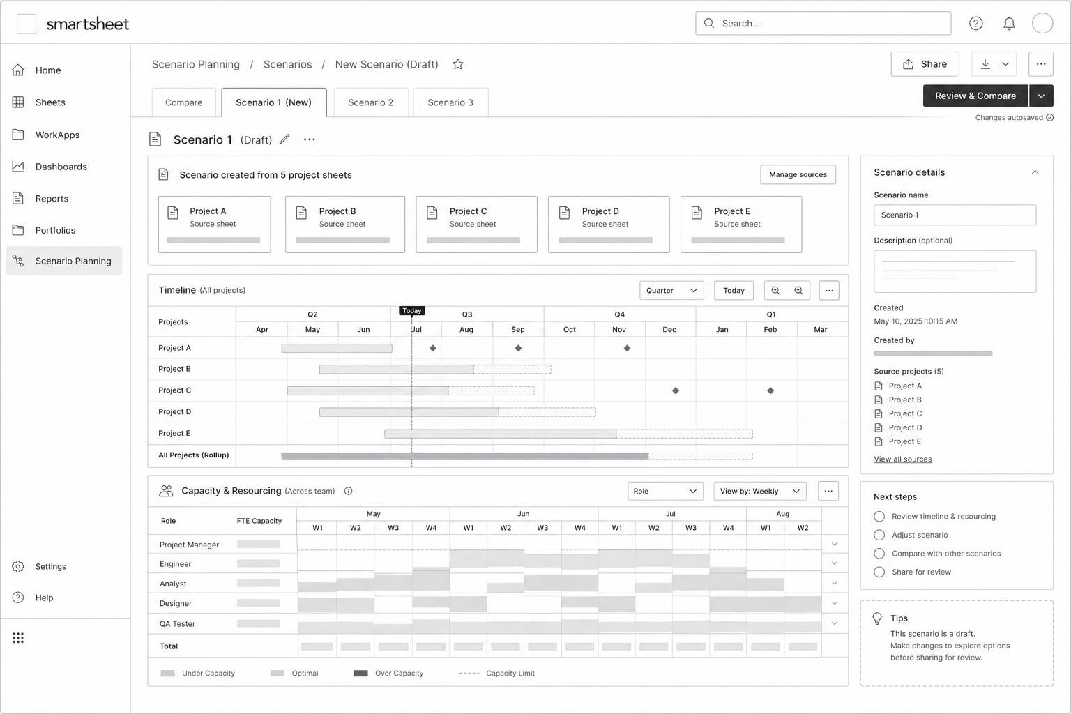Open Reports document icon in sidebar
Viewport: 1071px width, 714px height.
[x=18, y=198]
